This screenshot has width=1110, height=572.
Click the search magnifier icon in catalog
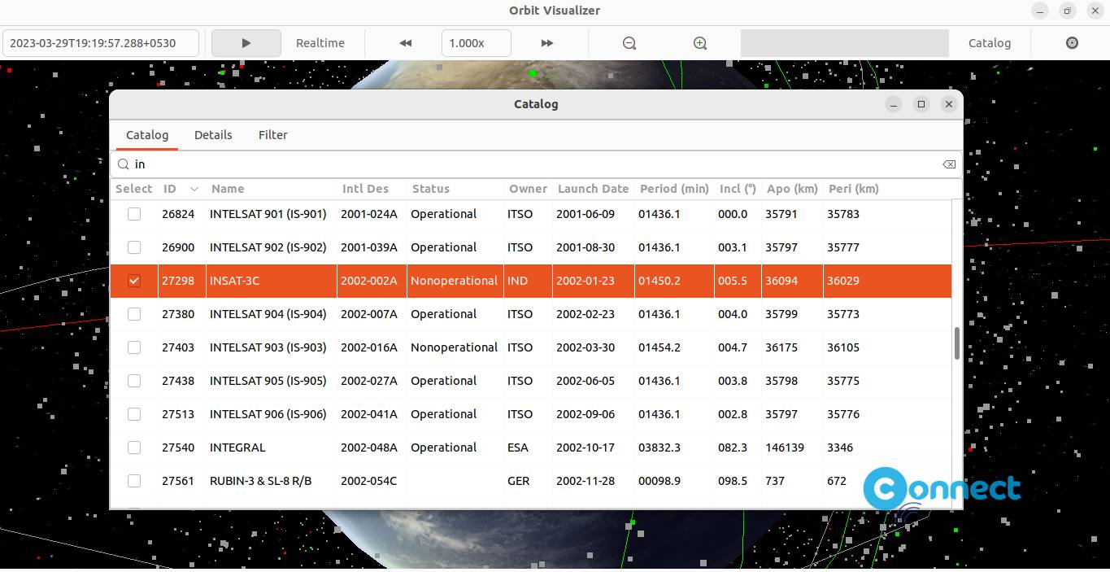pyautogui.click(x=124, y=164)
